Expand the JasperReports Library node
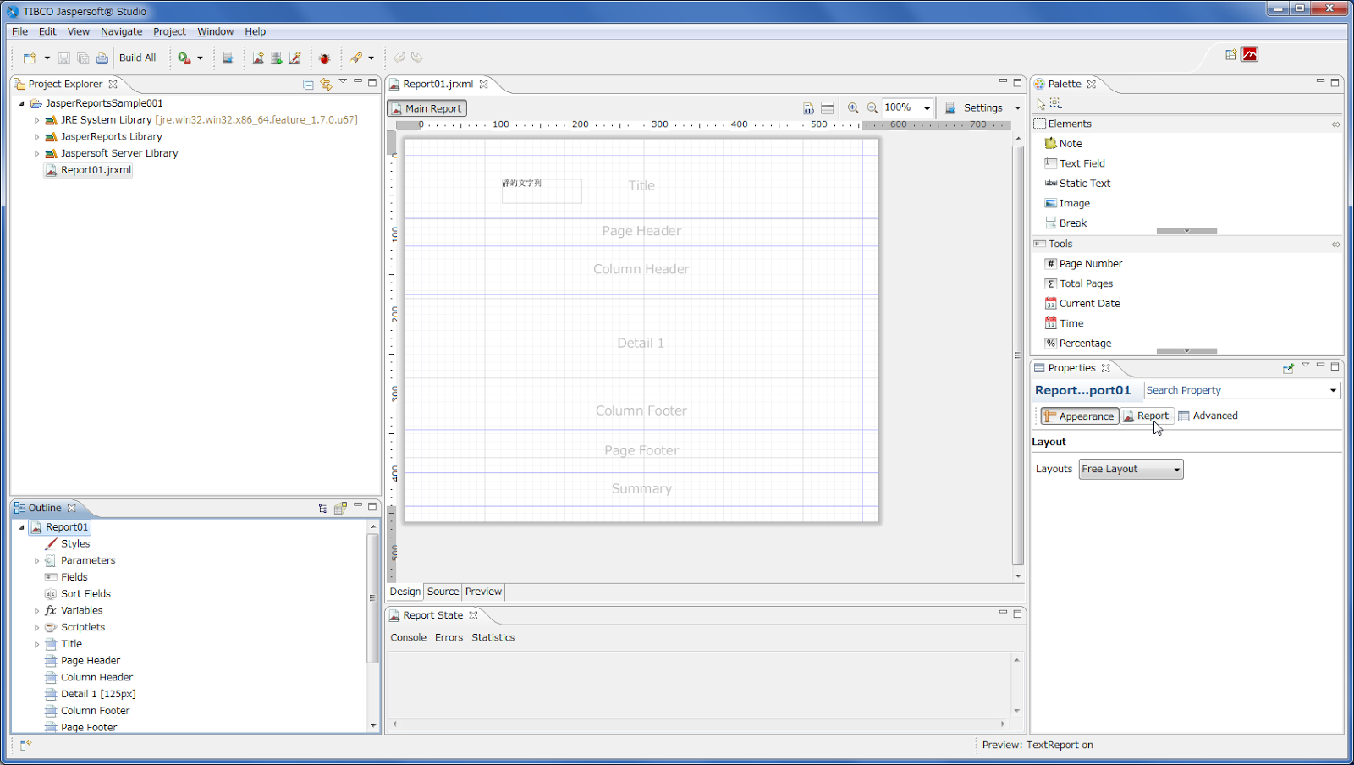Image resolution: width=1354 pixels, height=765 pixels. tap(36, 137)
